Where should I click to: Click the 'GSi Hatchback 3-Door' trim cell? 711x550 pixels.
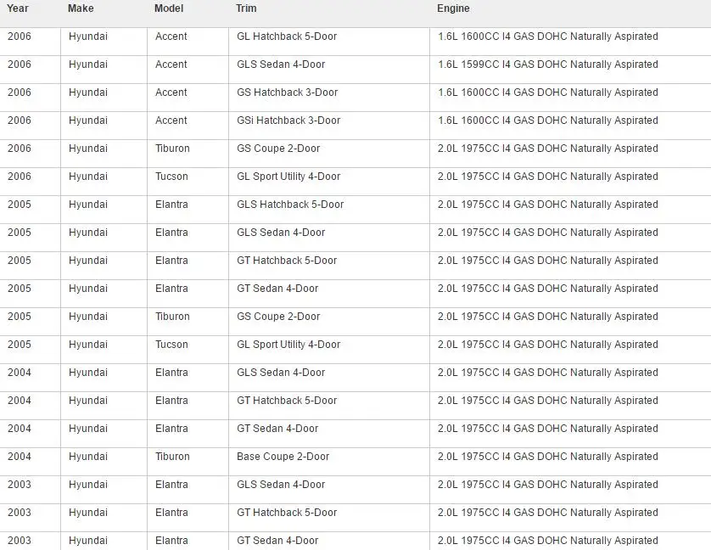[288, 121]
